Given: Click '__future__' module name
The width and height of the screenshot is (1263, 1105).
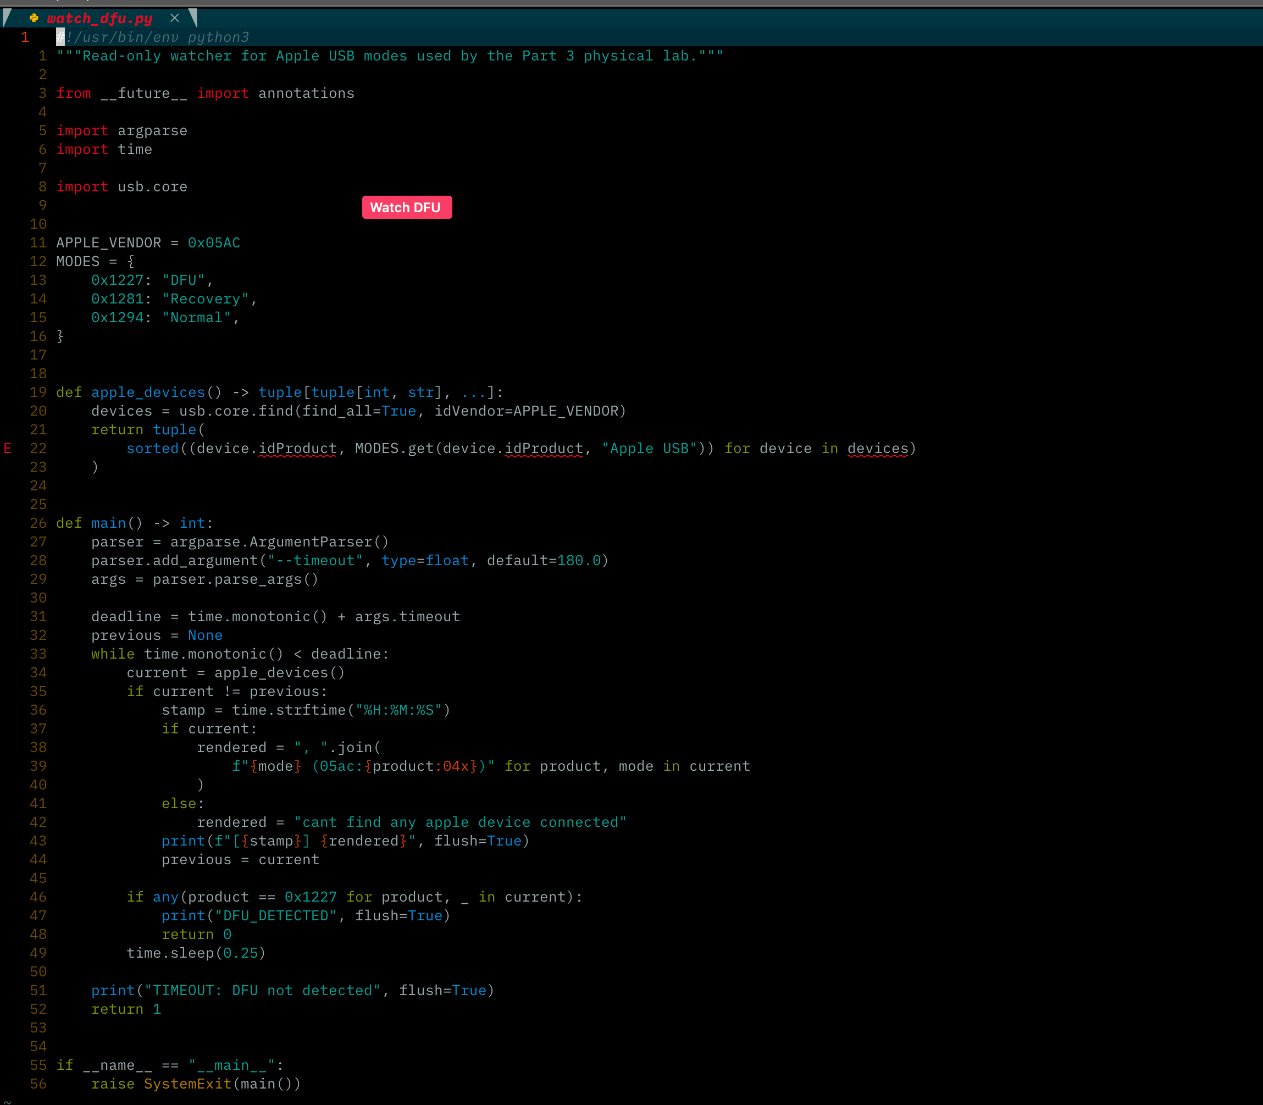Looking at the screenshot, I should pos(143,93).
